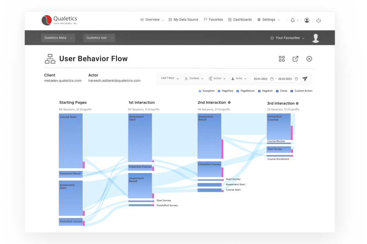Viewport: 367px width, 244px height.
Task: Expand the Context filter dropdown
Action: [x=194, y=78]
